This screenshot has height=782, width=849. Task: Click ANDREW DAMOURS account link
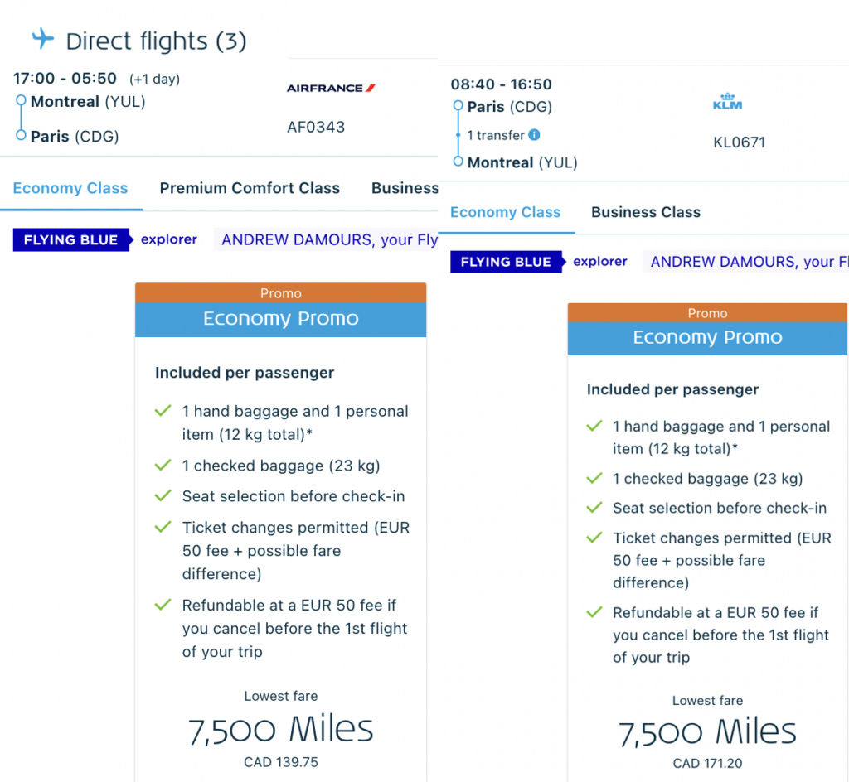point(327,239)
